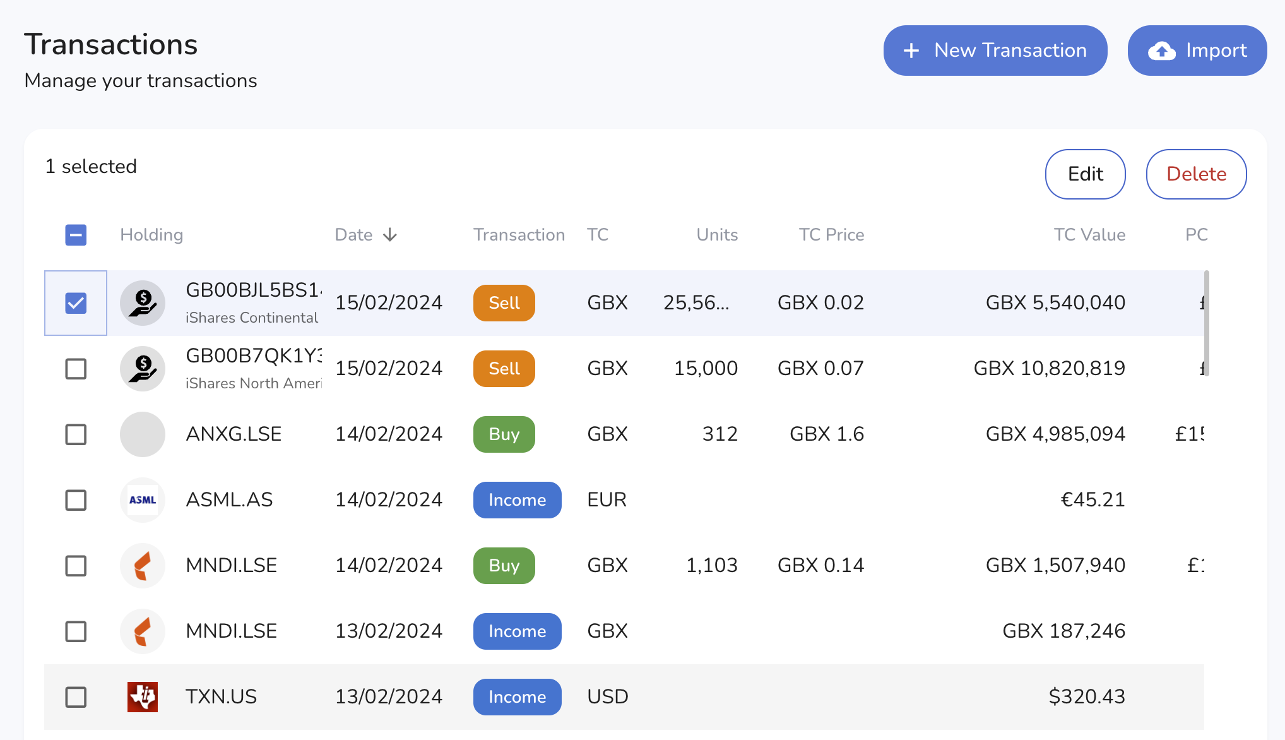Click the iShares Continental holding subtitle

(252, 318)
